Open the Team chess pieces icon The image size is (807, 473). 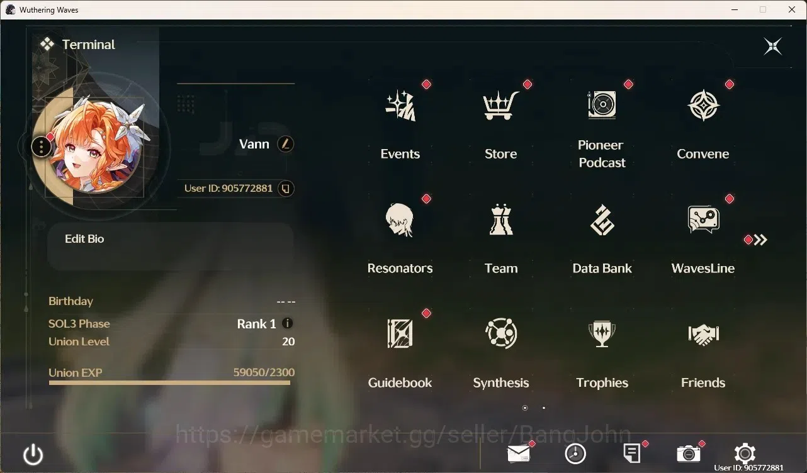501,220
